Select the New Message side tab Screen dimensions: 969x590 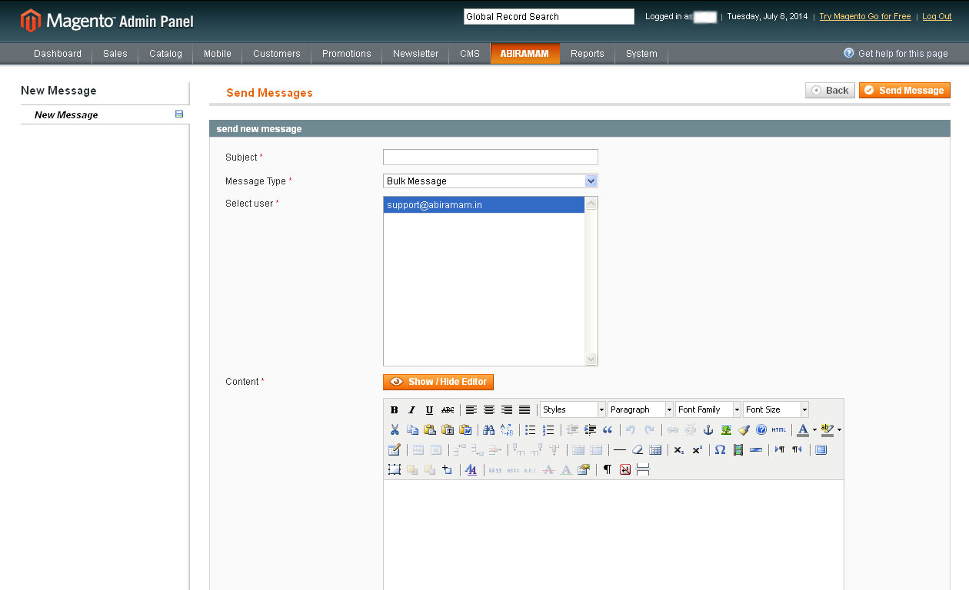tap(105, 114)
